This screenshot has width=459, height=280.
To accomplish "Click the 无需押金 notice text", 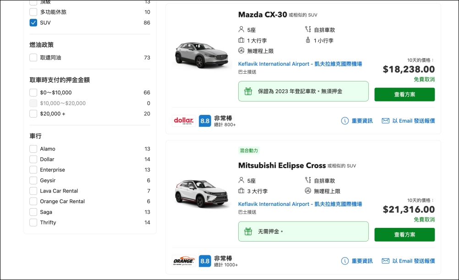I will (x=270, y=232).
